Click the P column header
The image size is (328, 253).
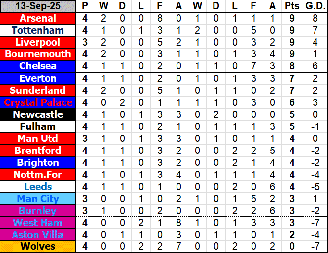85,6
